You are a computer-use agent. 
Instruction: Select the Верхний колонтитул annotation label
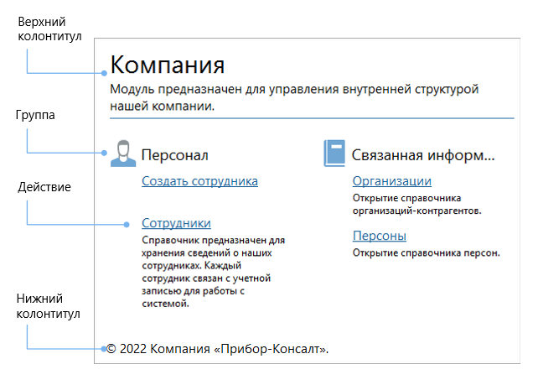49,29
